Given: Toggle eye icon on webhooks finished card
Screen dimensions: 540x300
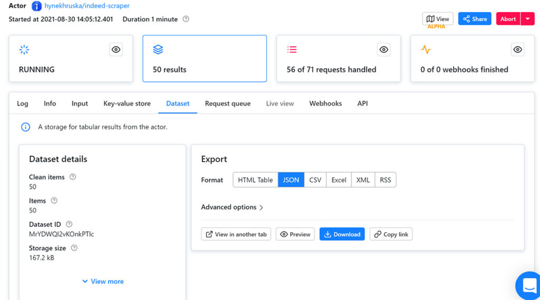Looking at the screenshot, I should click(518, 50).
